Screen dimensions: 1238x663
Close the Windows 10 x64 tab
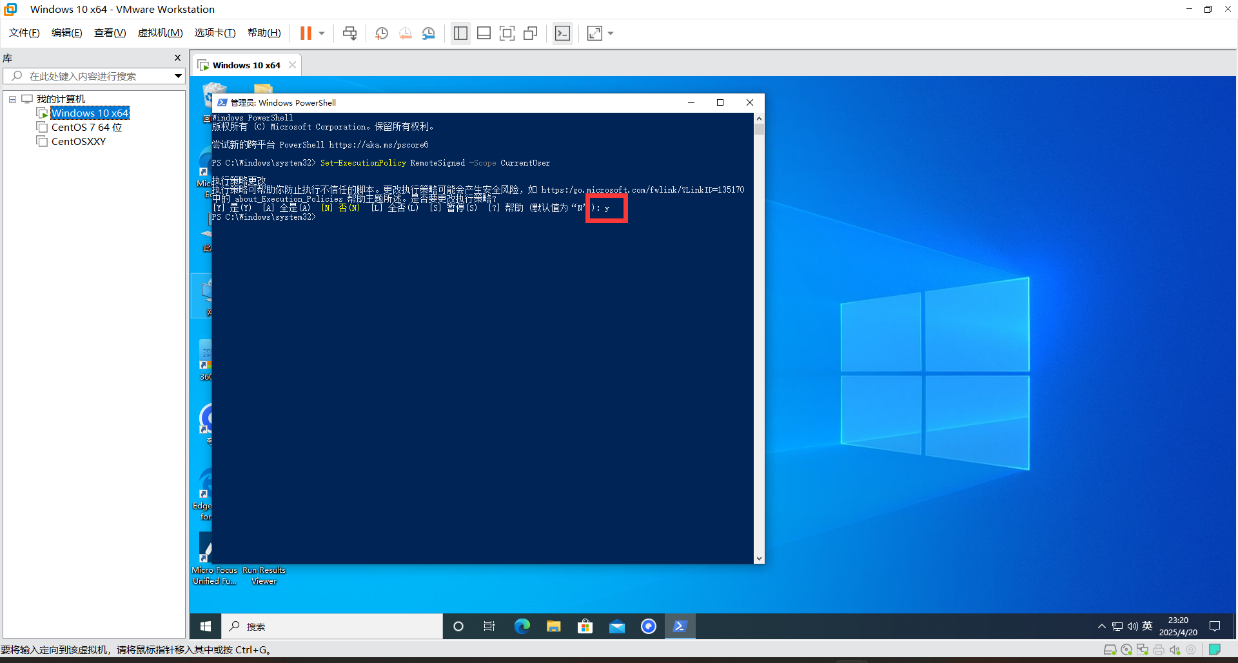click(293, 65)
